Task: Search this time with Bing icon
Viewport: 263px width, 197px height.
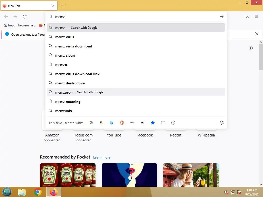Action: click(x=112, y=123)
